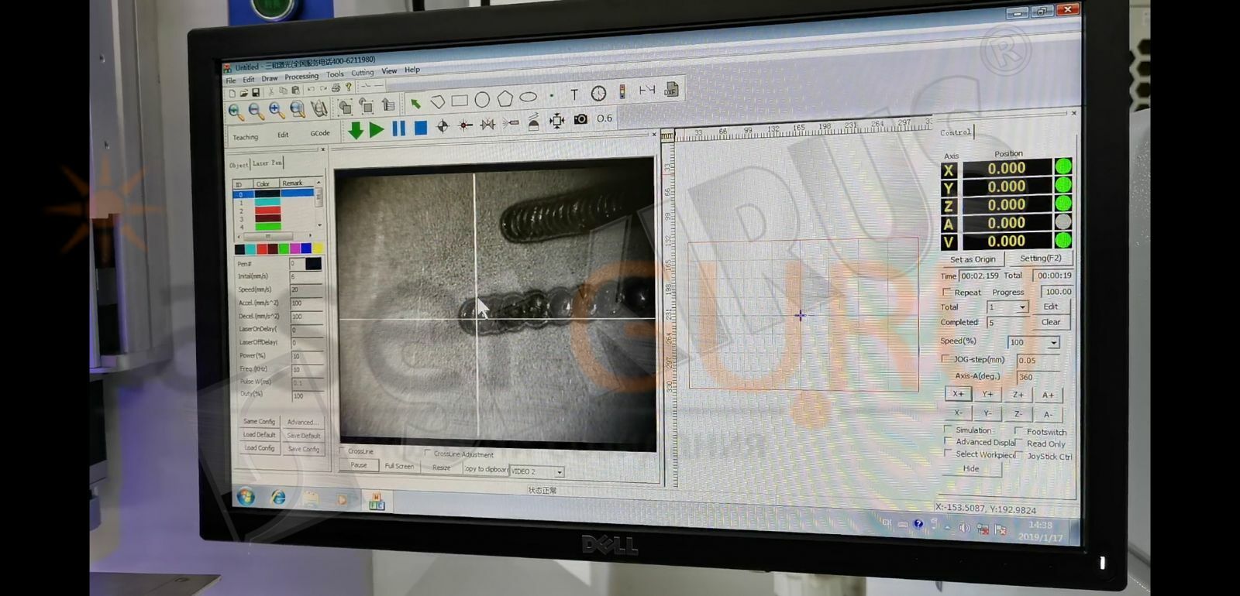Click the camera snapshot icon
Viewport: 1240px width, 596px height.
tap(580, 119)
